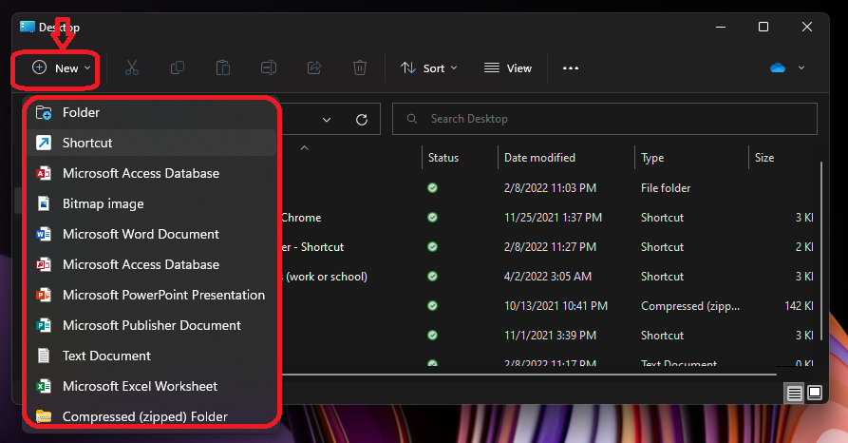This screenshot has width=848, height=443.
Task: Switch to details view icon at bottom right
Action: click(x=795, y=393)
